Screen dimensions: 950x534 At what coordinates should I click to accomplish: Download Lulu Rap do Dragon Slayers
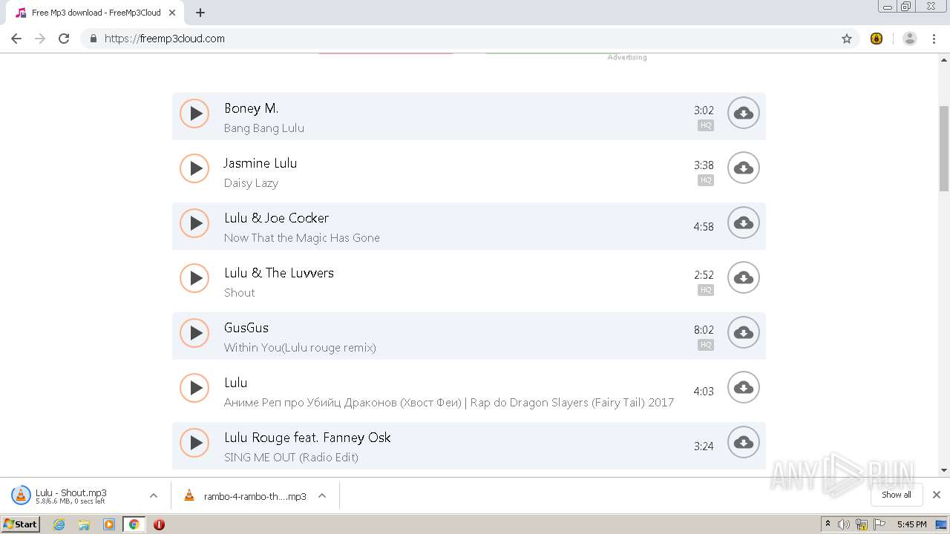coord(743,388)
